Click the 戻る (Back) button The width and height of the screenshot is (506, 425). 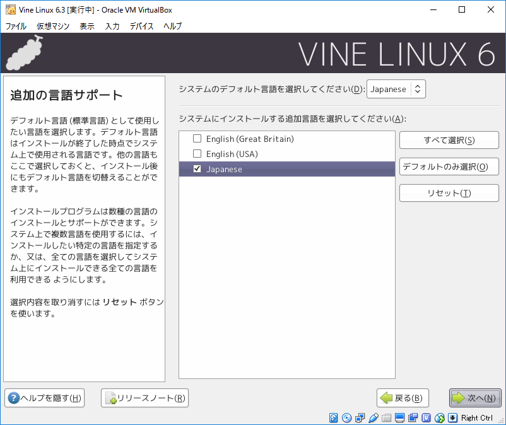click(403, 398)
